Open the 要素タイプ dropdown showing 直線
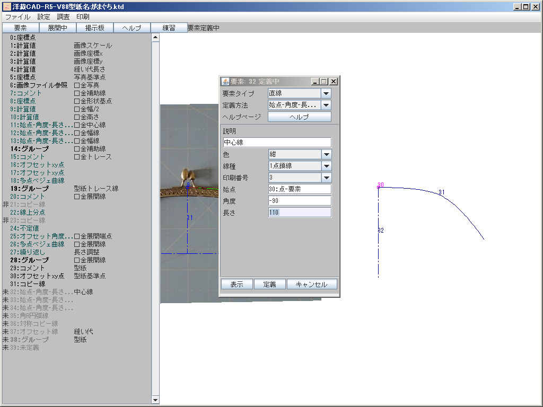Image resolution: width=543 pixels, height=407 pixels. [x=300, y=93]
